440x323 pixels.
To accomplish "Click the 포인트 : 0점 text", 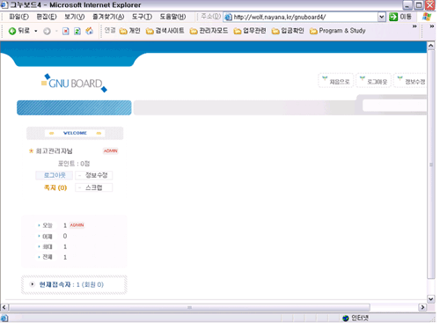I will pyautogui.click(x=74, y=164).
